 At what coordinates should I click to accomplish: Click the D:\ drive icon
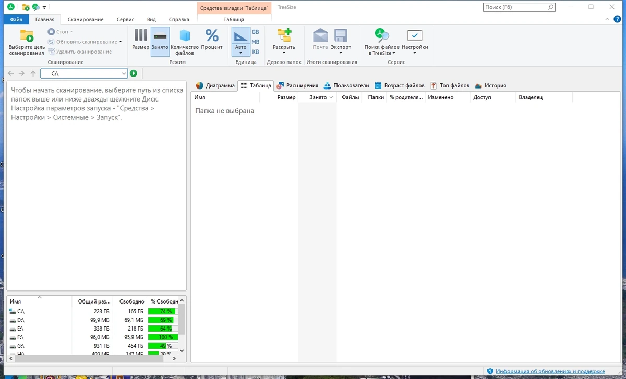pos(13,320)
